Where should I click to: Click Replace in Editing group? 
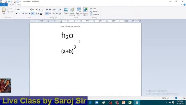point(94,12)
